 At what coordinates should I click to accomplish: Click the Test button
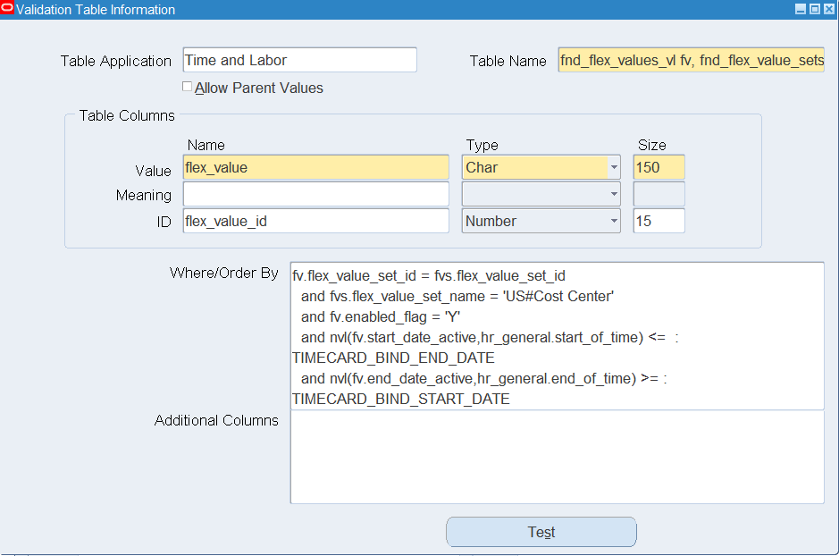[541, 532]
